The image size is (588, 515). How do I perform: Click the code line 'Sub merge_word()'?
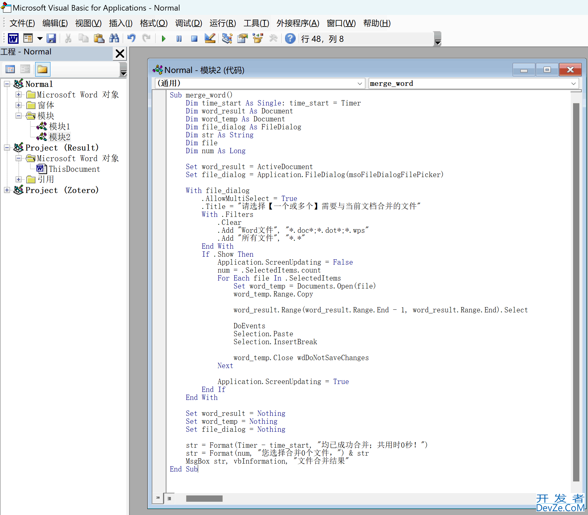tap(201, 95)
